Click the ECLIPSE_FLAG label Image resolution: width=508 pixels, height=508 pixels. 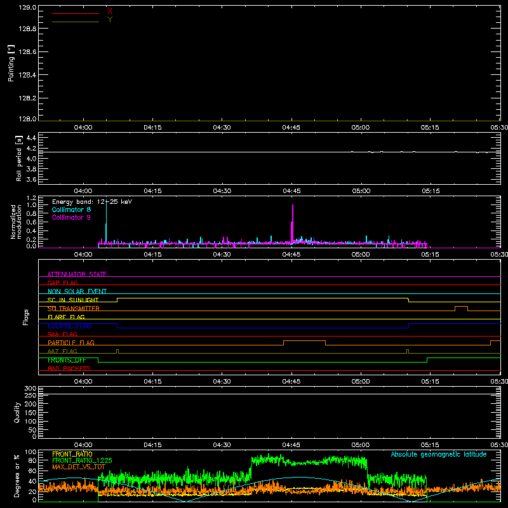(x=69, y=326)
